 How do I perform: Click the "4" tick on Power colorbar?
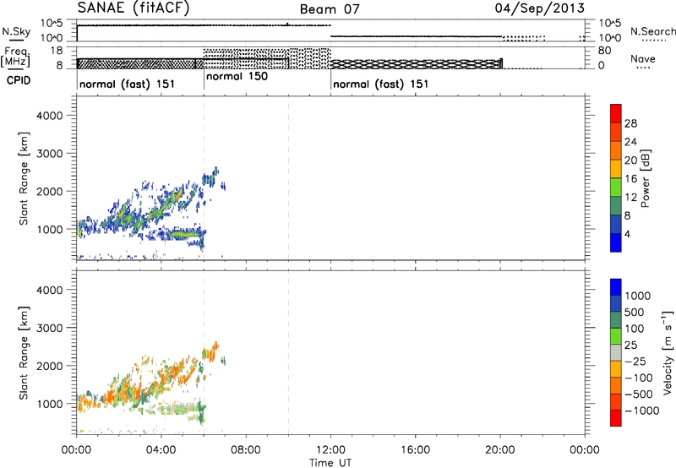coord(627,234)
